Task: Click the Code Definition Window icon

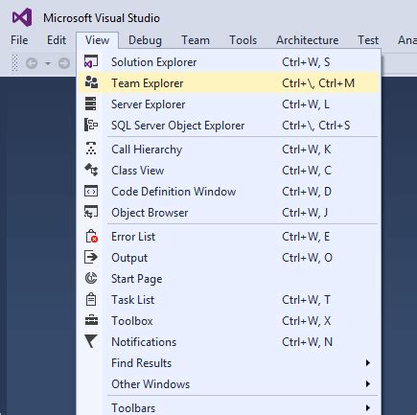Action: pos(91,191)
